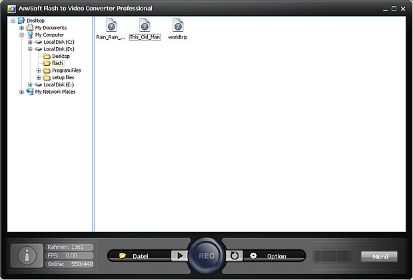Select the Program Files folder
The image size is (413, 280).
point(67,70)
